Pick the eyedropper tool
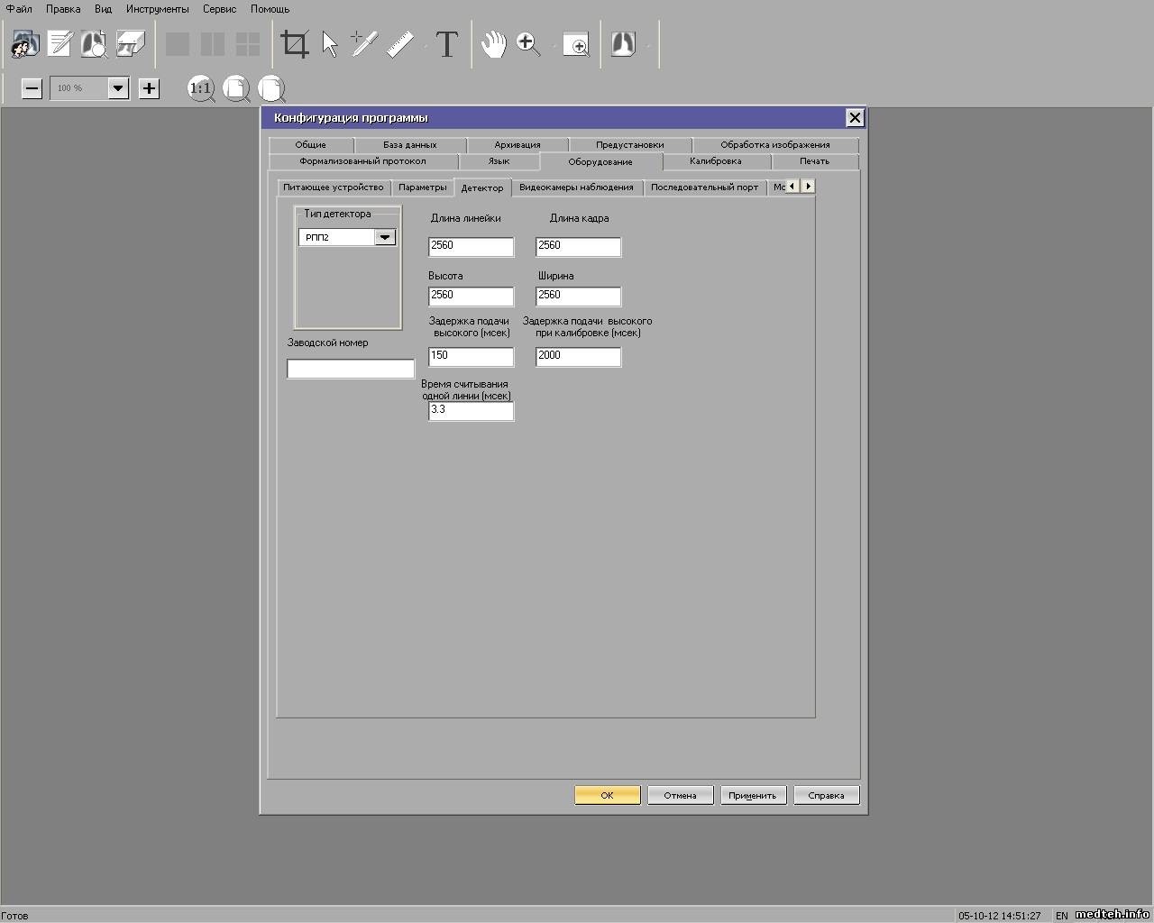Image resolution: width=1154 pixels, height=923 pixels. pos(363,44)
